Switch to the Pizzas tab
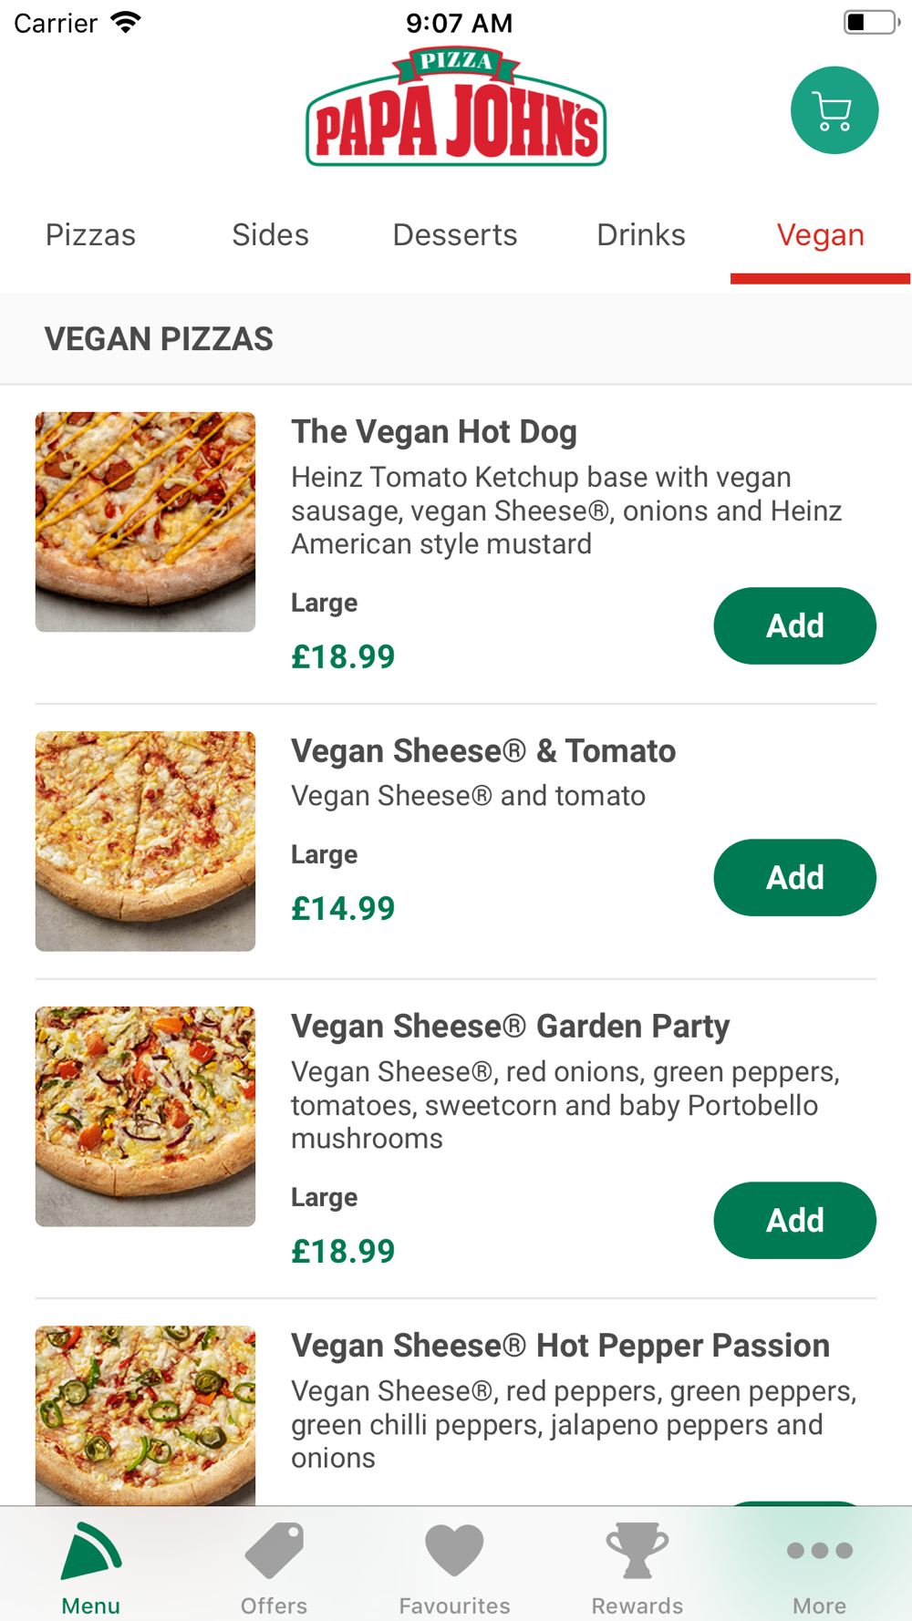The height and width of the screenshot is (1621, 912). coord(90,235)
